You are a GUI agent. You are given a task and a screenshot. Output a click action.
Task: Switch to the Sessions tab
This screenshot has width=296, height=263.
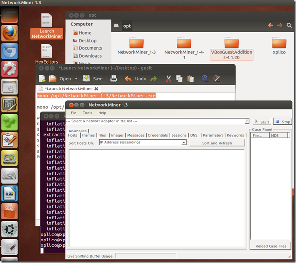(179, 135)
